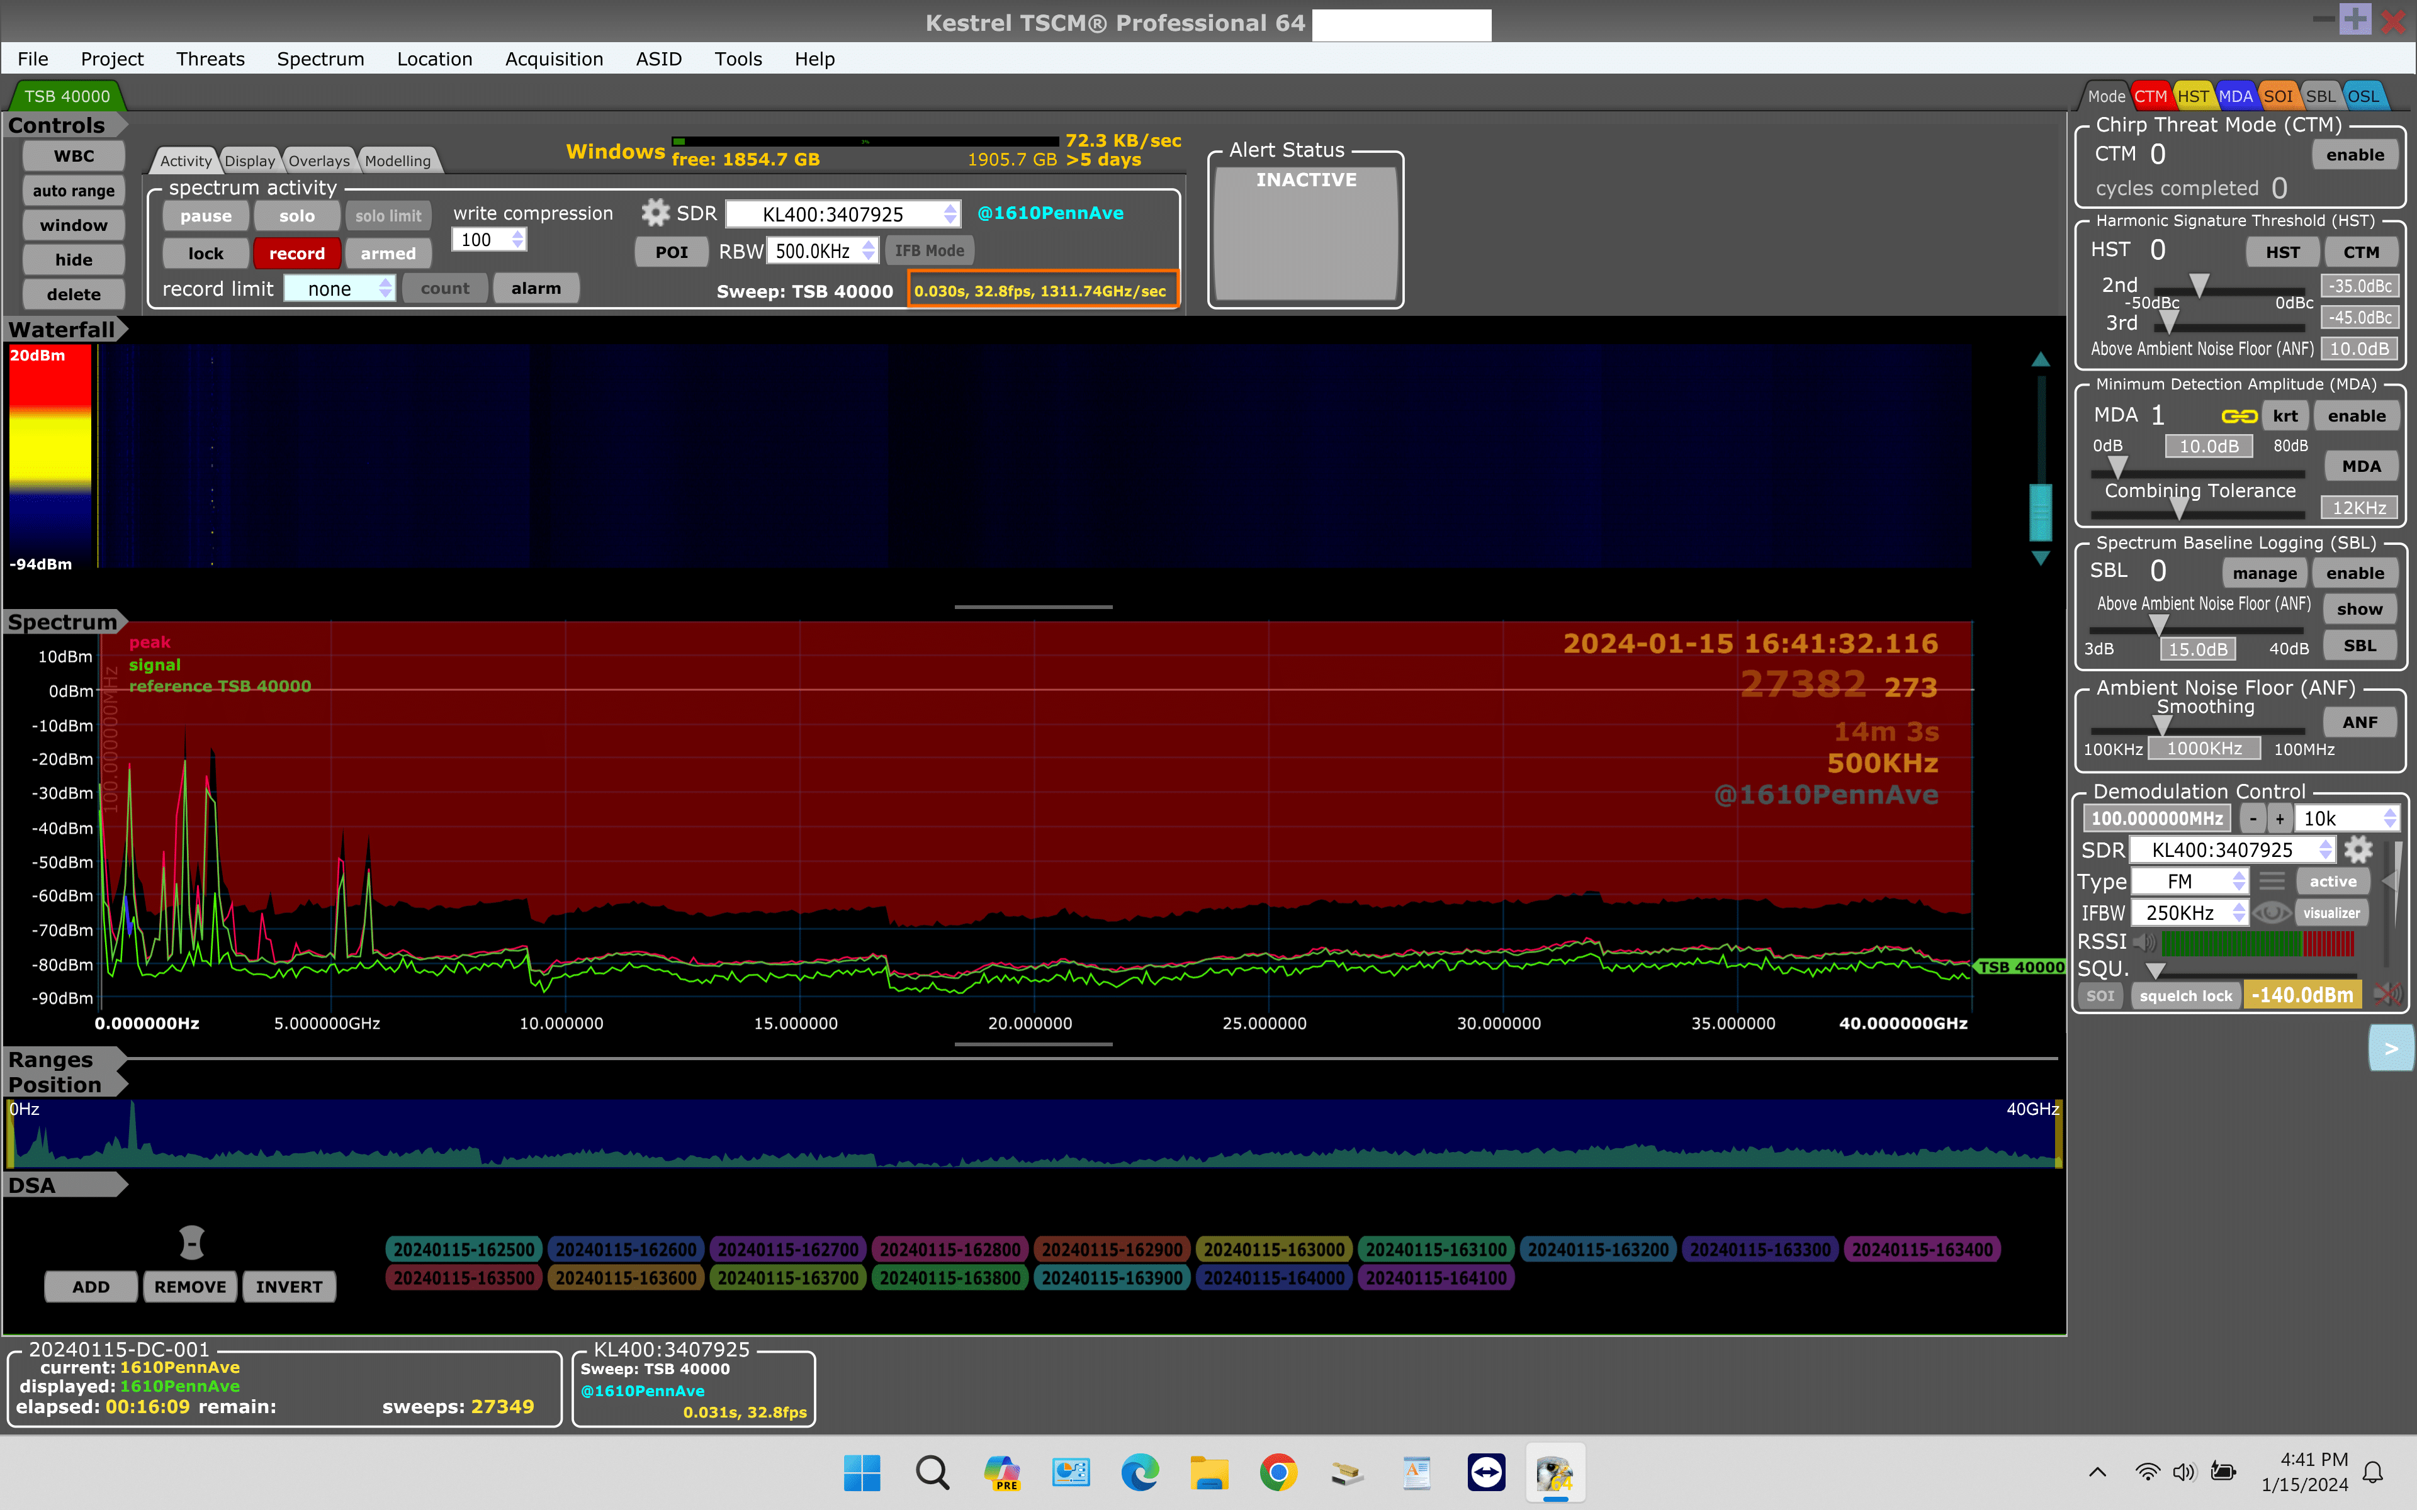The image size is (2417, 1510).
Task: Click the auto range button
Action: 74,191
